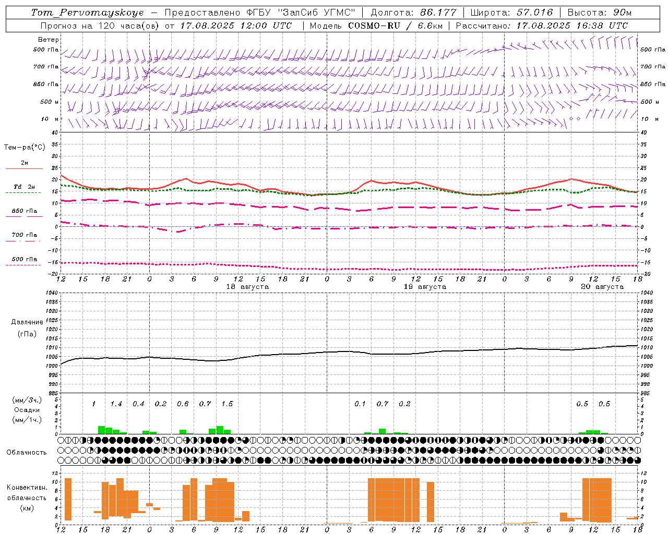Click the 700 гПа temperature legend entry
668x534 pixels.
pyautogui.click(x=24, y=236)
